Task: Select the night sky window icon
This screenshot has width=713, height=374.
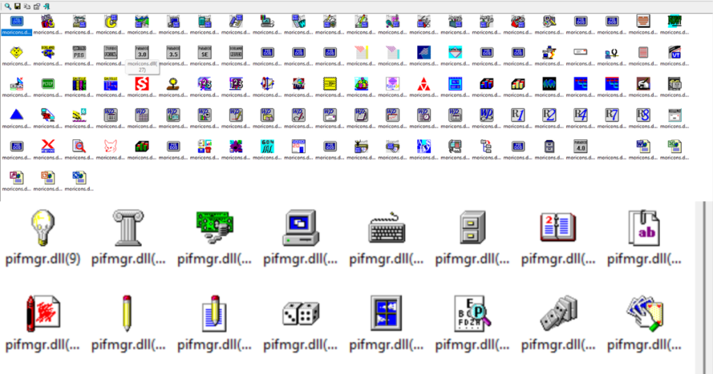Action: tap(386, 313)
